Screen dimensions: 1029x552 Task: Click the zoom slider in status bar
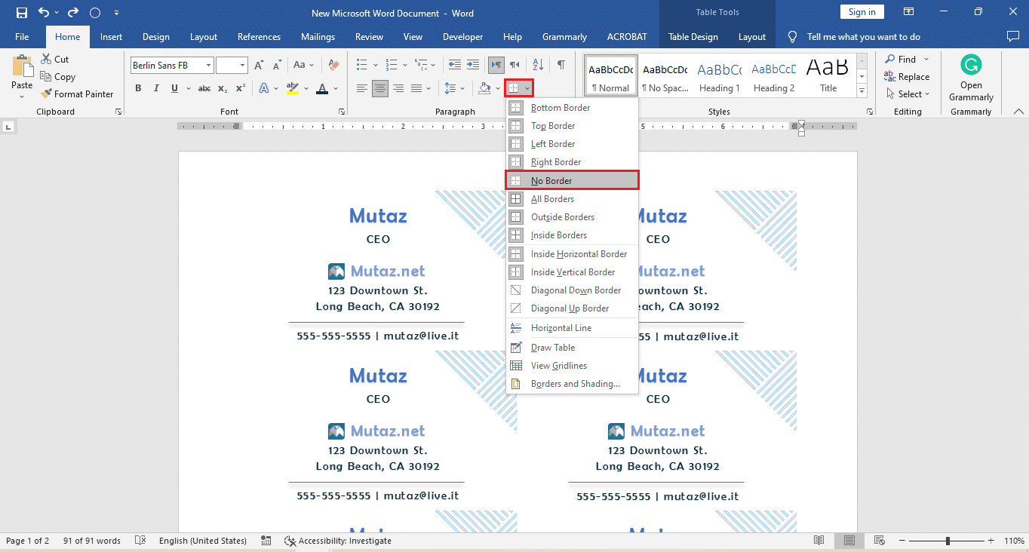[948, 541]
